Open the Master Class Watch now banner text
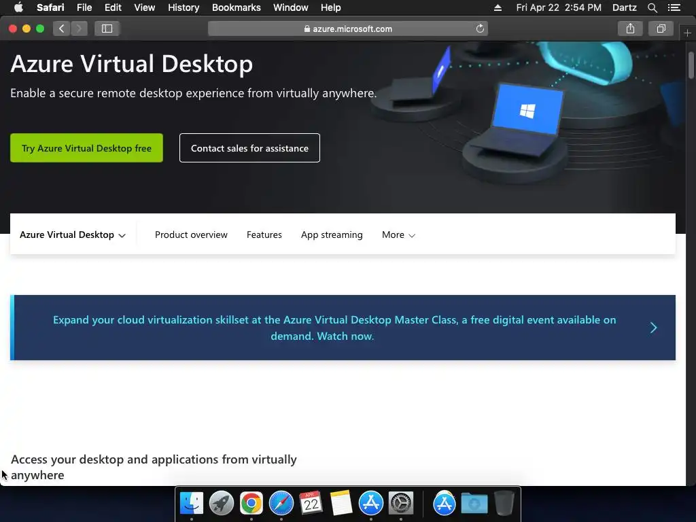Viewport: 696px width, 522px height. [x=334, y=328]
